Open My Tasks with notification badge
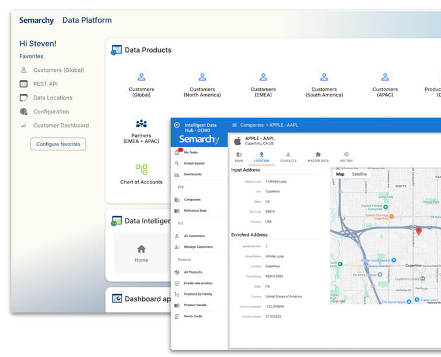Screen dimensions: 441x357 tap(190, 152)
